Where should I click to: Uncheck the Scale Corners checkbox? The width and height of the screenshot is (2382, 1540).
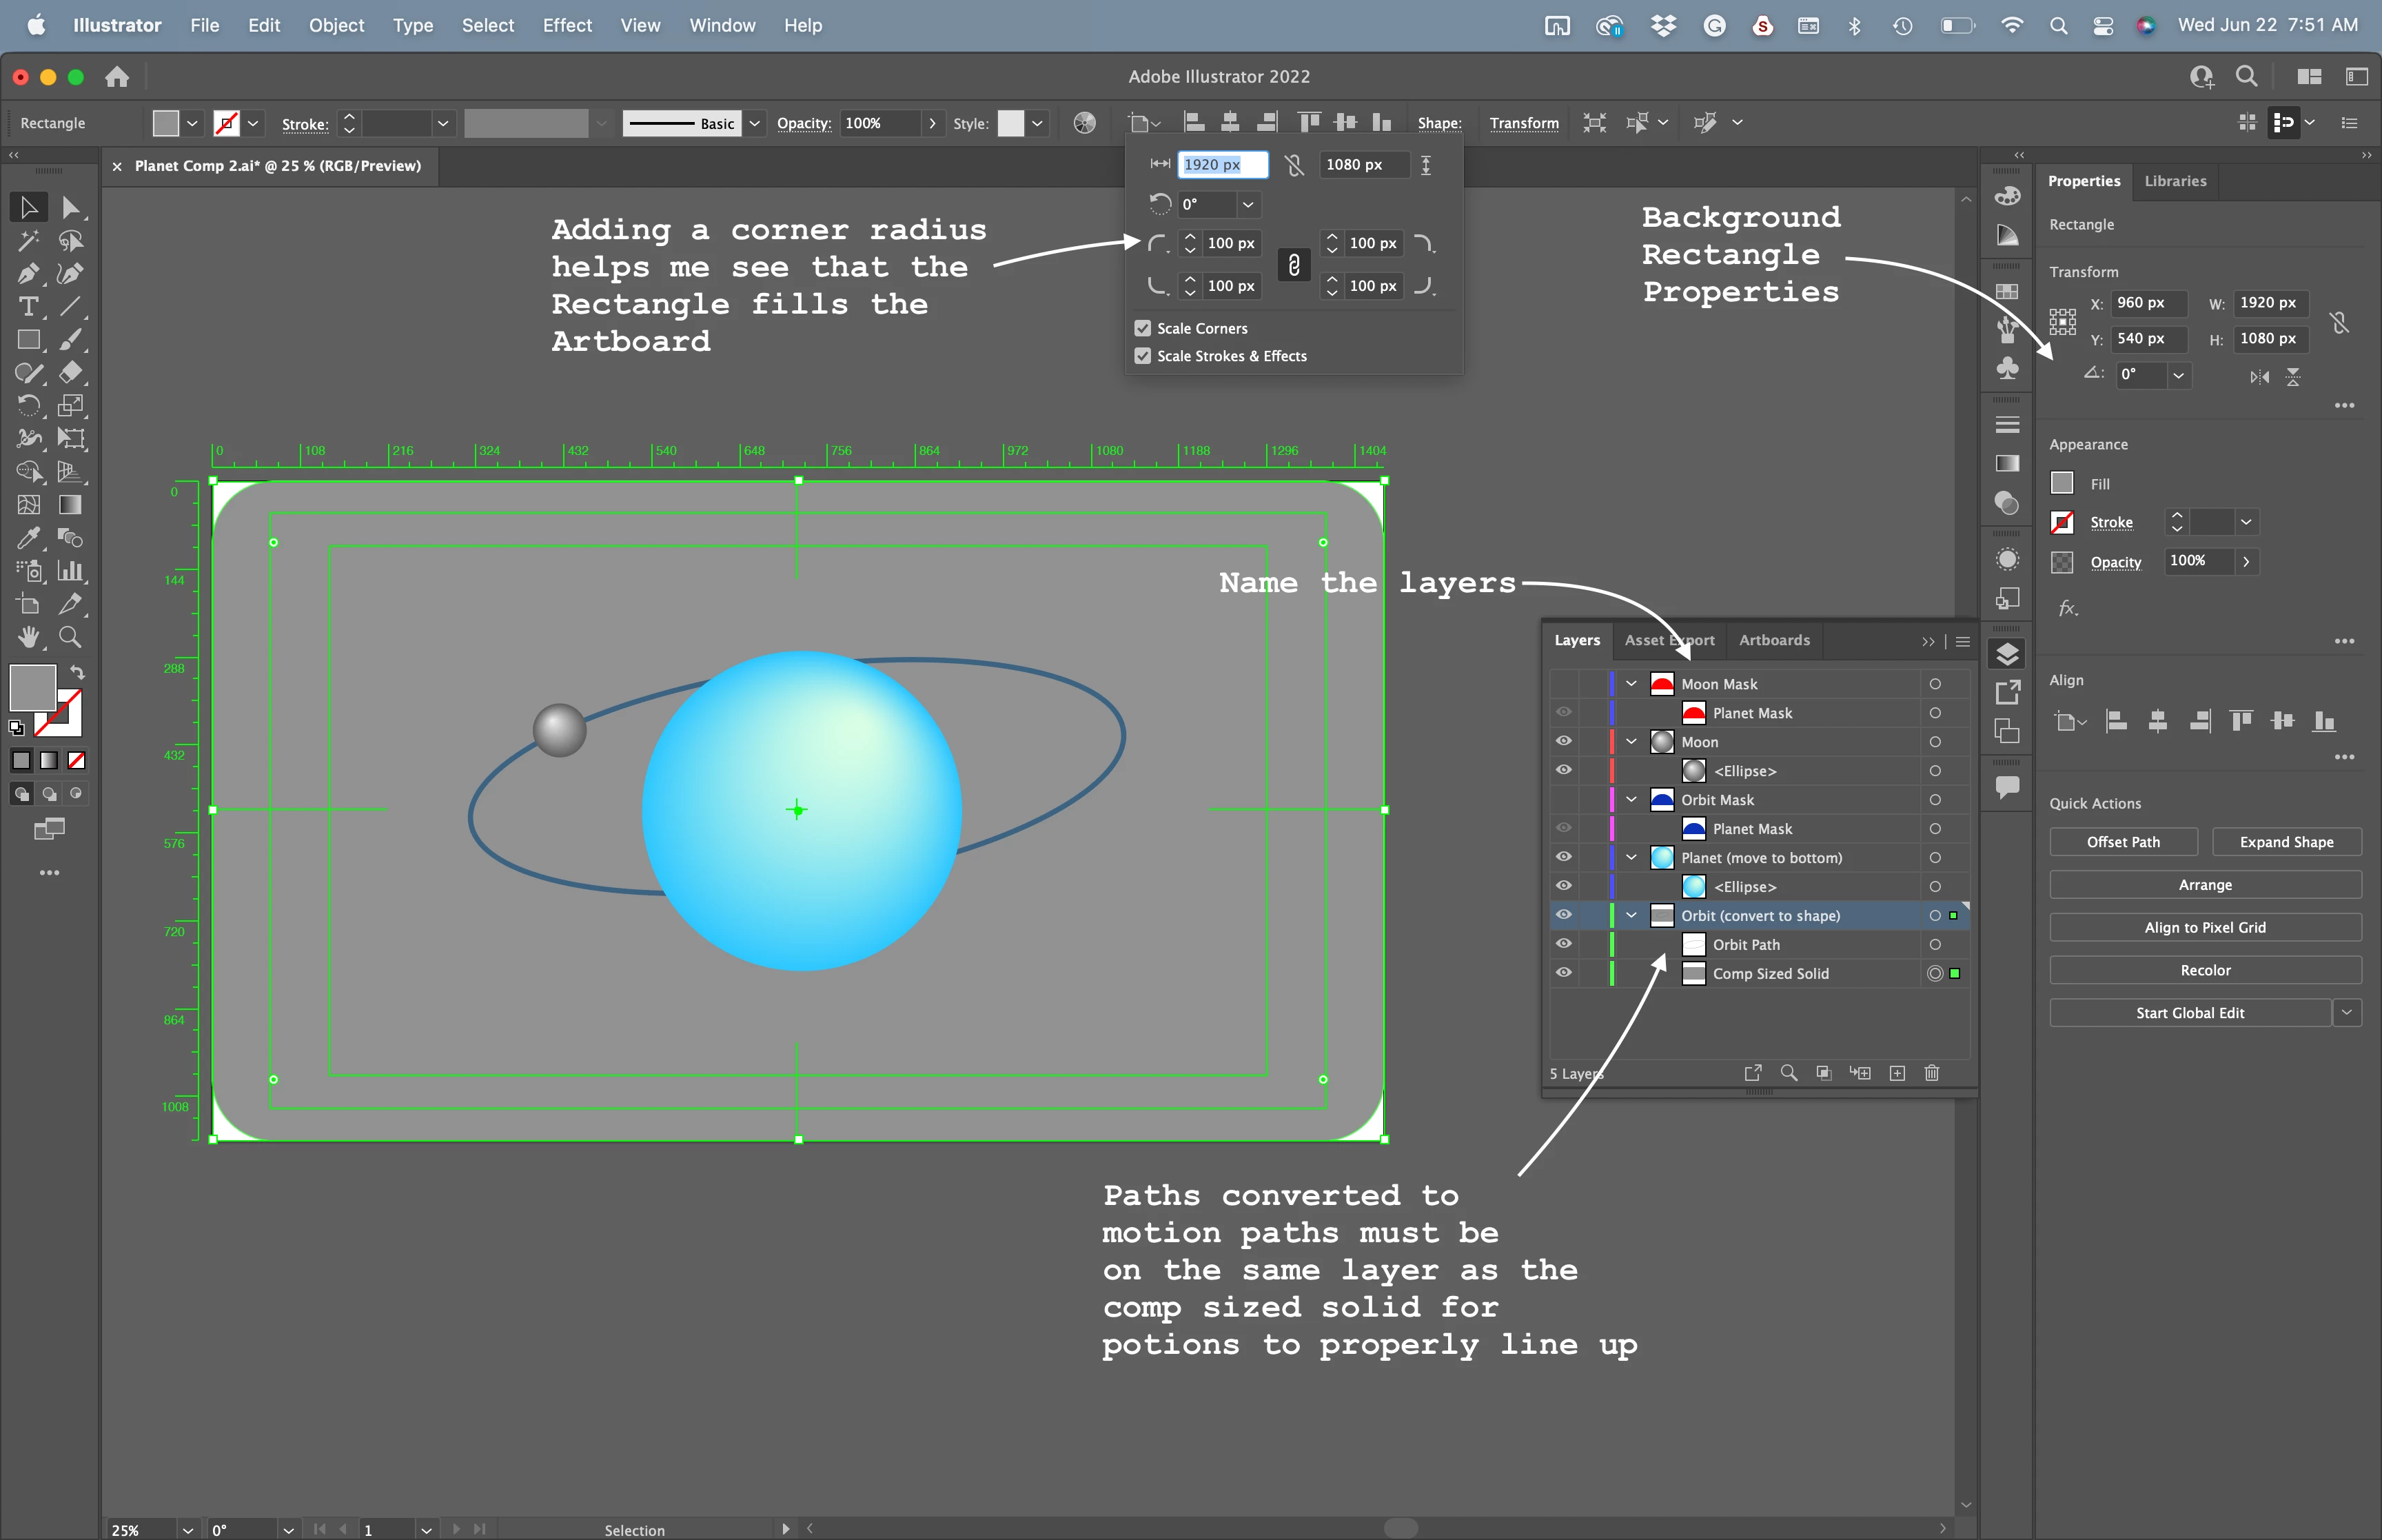(x=1143, y=328)
